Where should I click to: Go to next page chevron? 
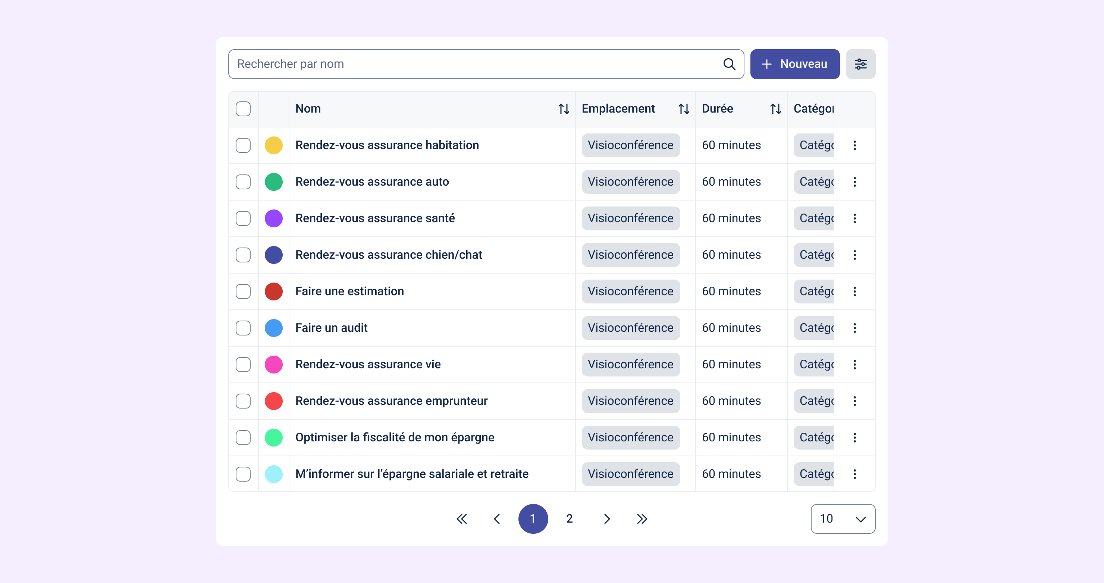coord(606,519)
